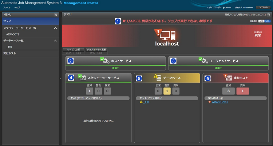Click the ホストサービス 運用中 status
Viewport: 273px width, 146px height.
coord(116,68)
